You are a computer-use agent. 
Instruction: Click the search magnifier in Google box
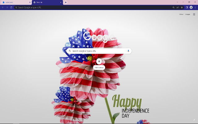click(70, 51)
